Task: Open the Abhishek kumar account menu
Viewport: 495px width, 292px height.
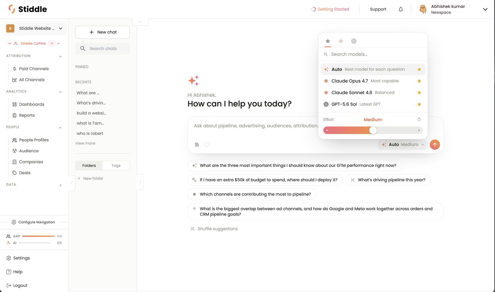Action: point(453,9)
